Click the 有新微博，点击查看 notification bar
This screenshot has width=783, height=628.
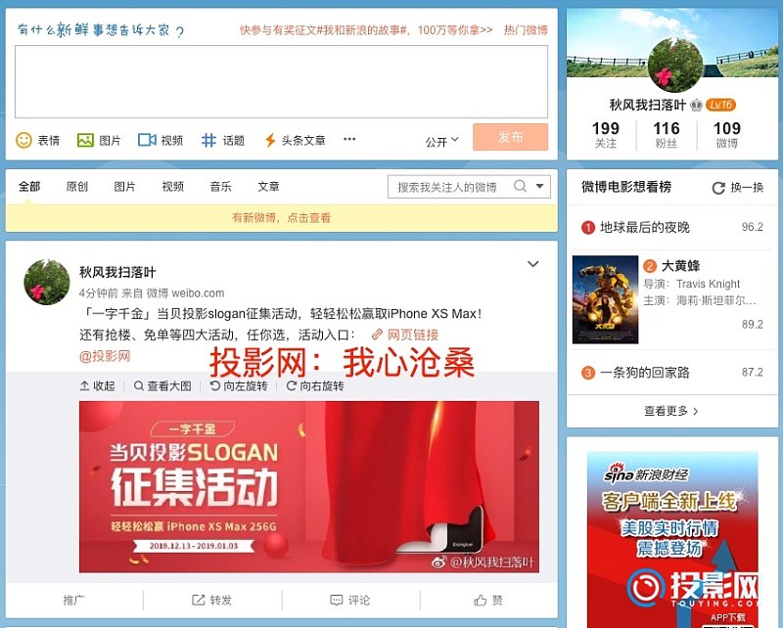pyautogui.click(x=281, y=218)
